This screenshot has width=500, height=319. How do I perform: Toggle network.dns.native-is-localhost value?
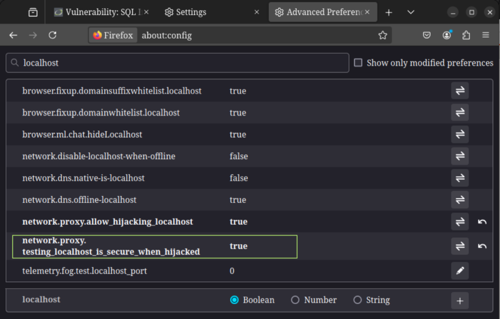point(460,178)
